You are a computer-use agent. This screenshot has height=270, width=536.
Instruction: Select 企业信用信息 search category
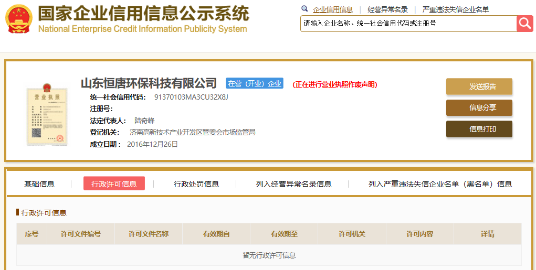(x=333, y=9)
